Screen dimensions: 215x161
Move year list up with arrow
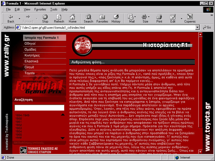(x=63, y=115)
